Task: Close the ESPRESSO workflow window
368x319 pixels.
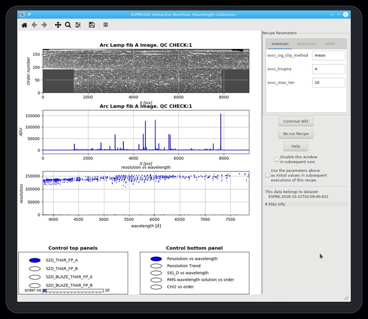Action: pos(345,15)
